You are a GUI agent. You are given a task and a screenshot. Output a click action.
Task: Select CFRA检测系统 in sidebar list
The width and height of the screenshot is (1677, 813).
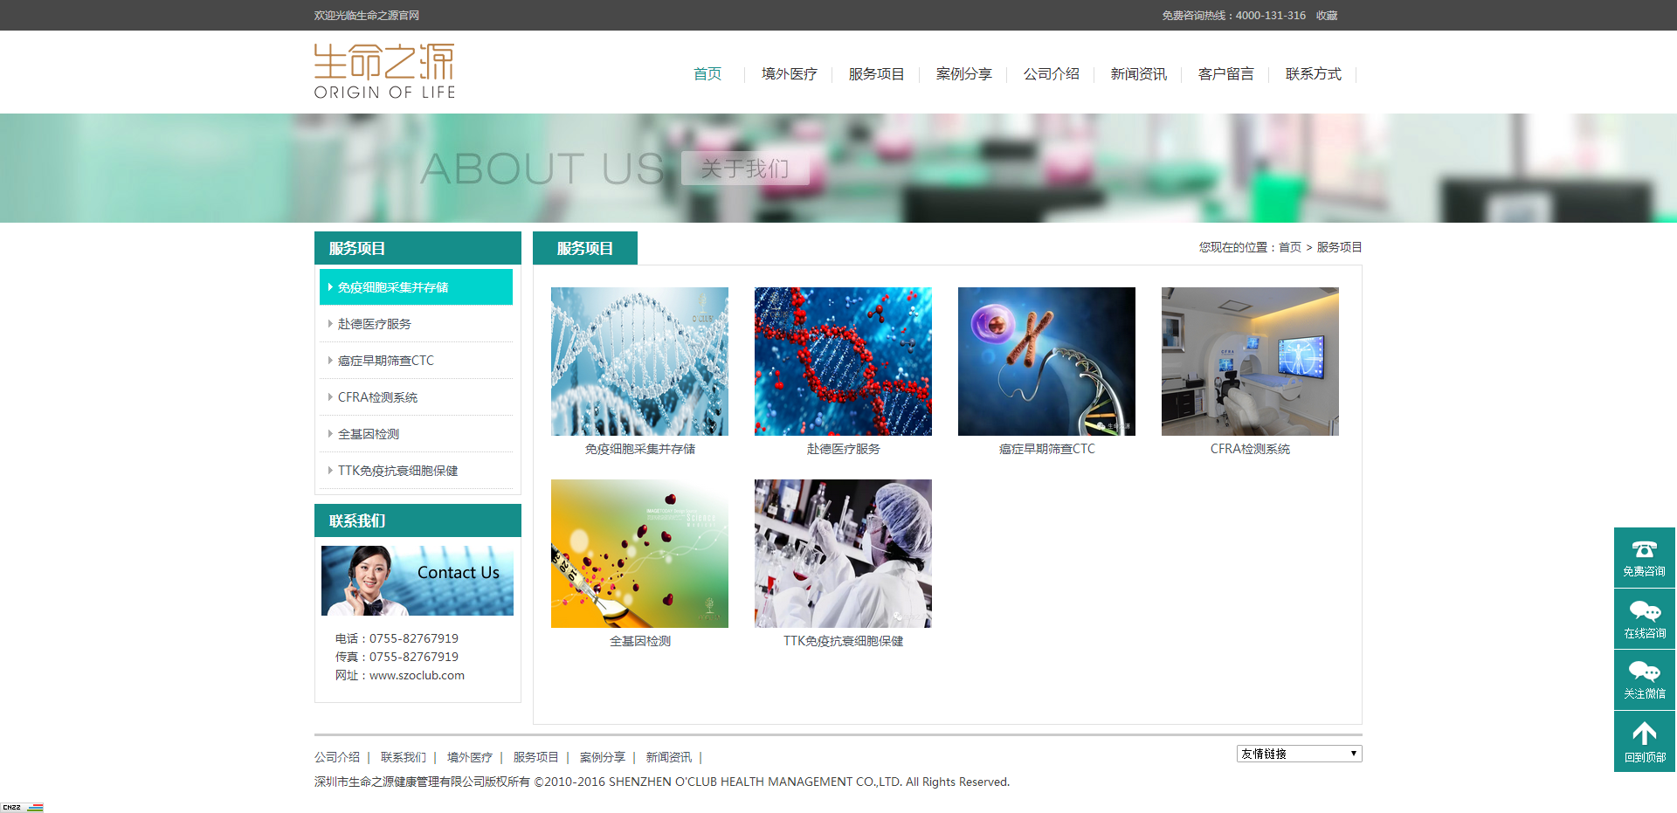coord(416,397)
